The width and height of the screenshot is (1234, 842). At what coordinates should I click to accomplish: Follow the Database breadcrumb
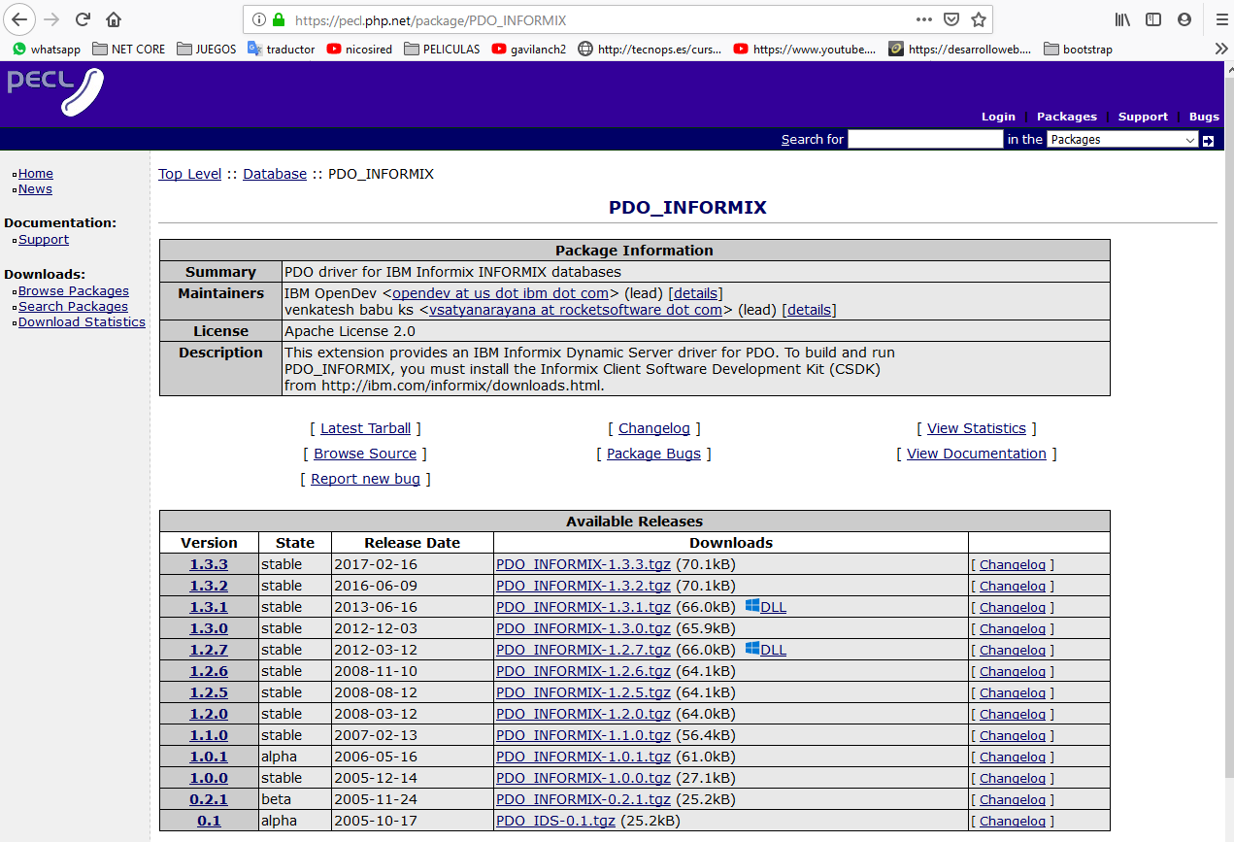click(275, 174)
